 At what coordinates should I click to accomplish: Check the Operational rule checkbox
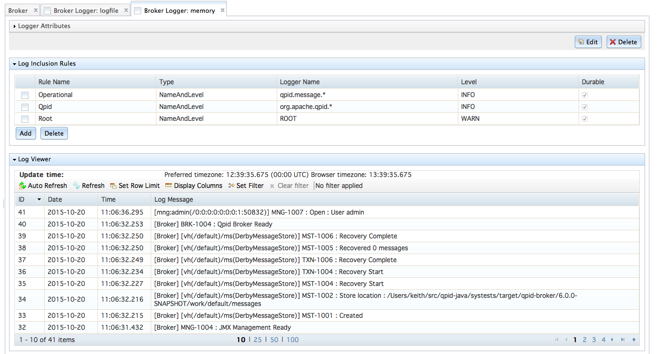pyautogui.click(x=25, y=95)
